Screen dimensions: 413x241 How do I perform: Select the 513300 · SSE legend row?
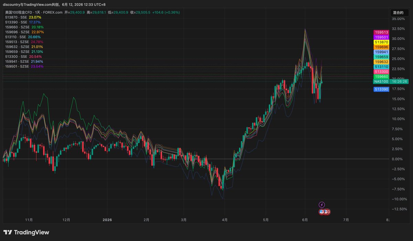pos(23,56)
